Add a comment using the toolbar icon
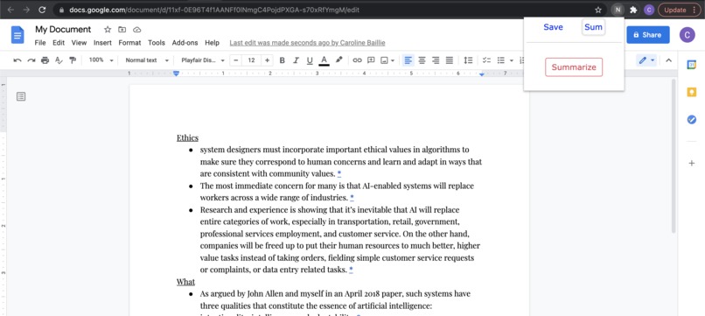The height and width of the screenshot is (316, 705). [x=371, y=60]
